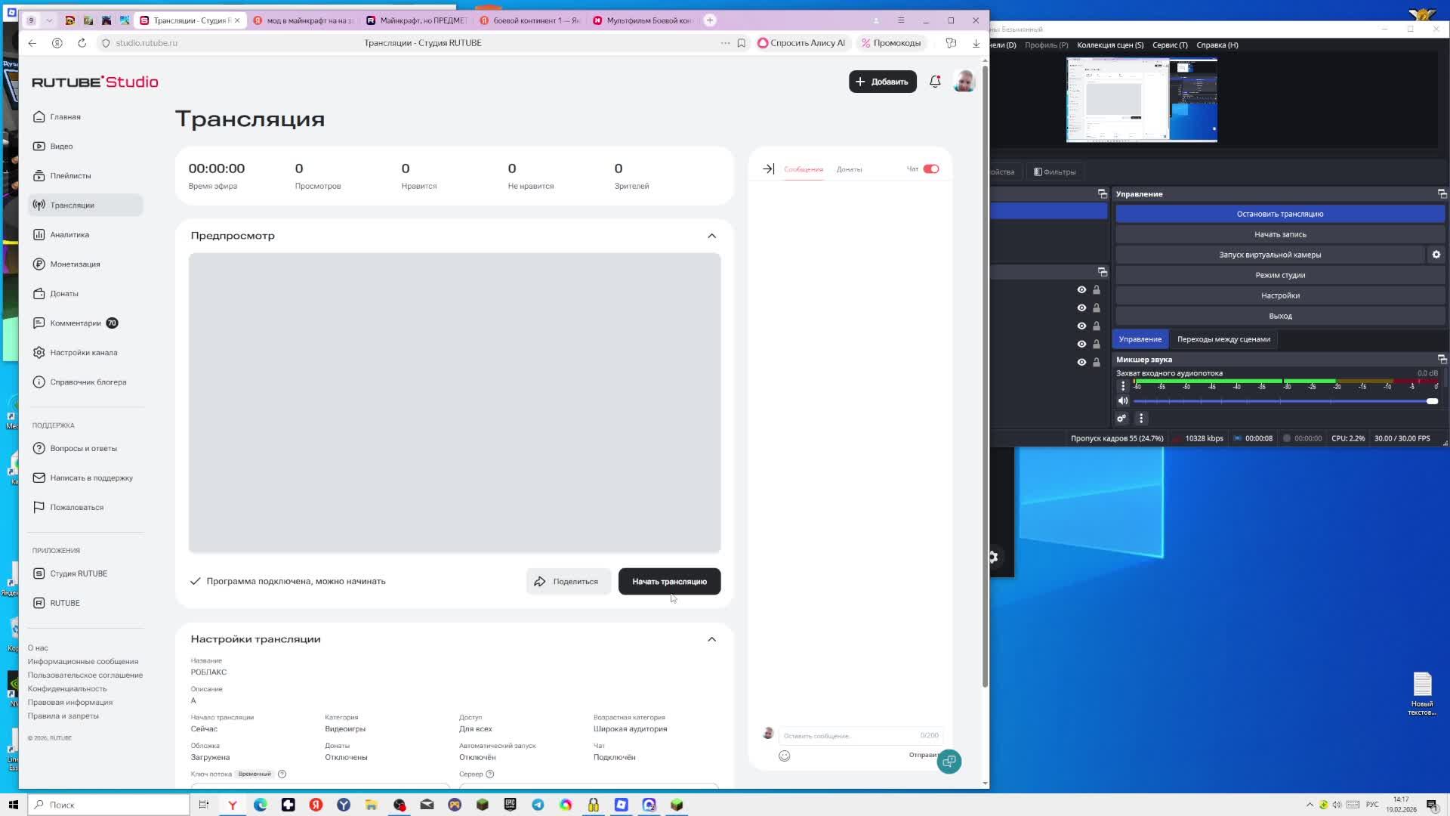Switch to the Донаты chat tab
The height and width of the screenshot is (816, 1450).
849,169
